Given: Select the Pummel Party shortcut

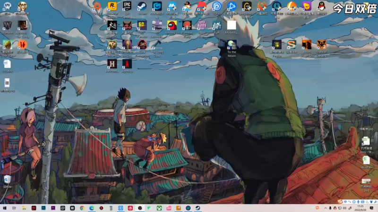Looking at the screenshot, I should [187, 25].
